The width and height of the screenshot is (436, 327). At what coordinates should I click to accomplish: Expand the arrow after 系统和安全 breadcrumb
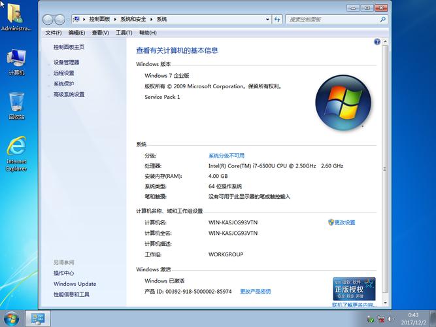(x=151, y=19)
